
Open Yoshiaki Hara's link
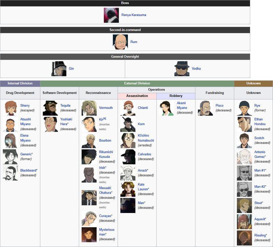click(66, 122)
